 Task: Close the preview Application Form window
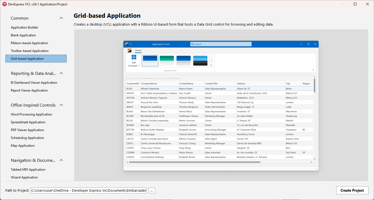[x=315, y=44]
